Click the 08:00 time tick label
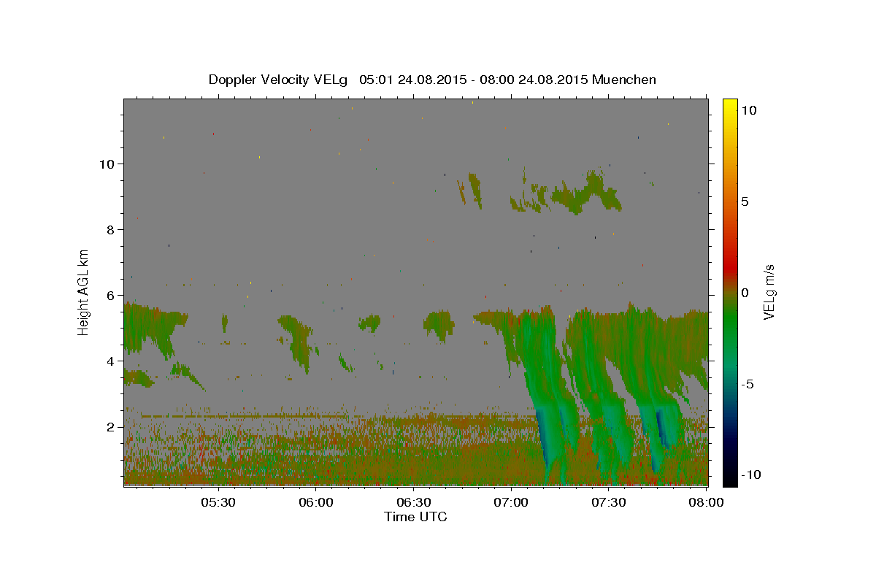This screenshot has width=876, height=584. (x=705, y=502)
